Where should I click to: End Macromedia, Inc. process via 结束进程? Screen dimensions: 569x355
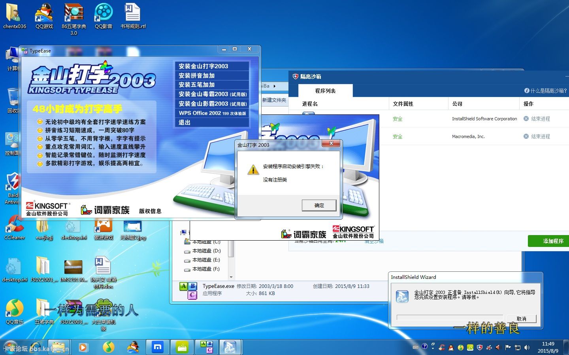click(x=537, y=136)
